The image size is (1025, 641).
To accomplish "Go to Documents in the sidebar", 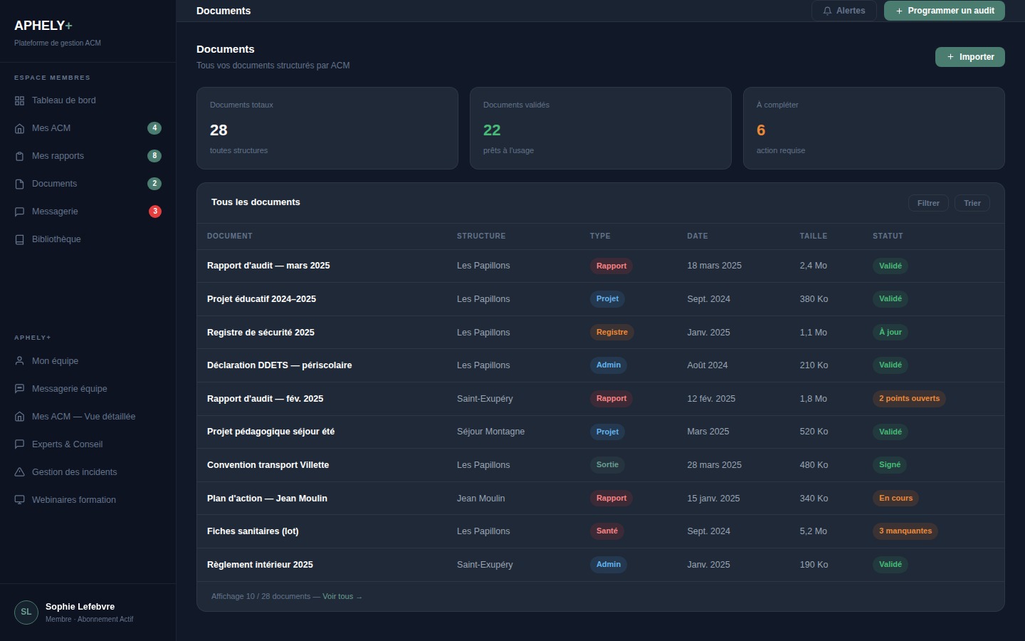I will click(54, 184).
